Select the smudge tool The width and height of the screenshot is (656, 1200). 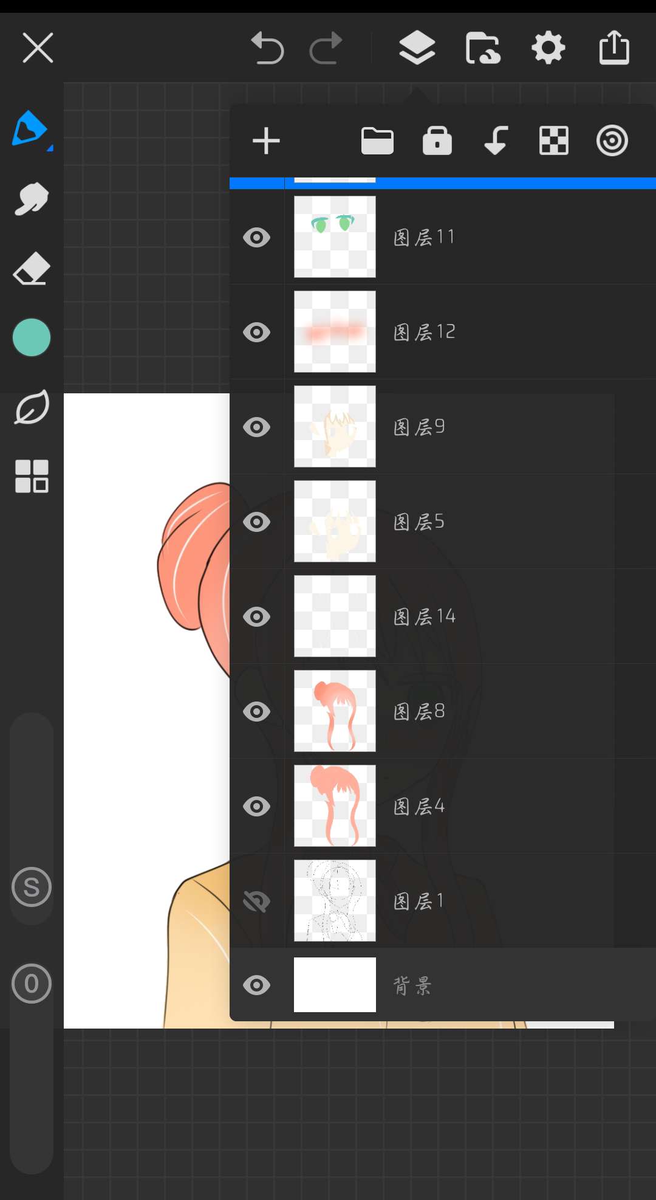click(x=31, y=199)
